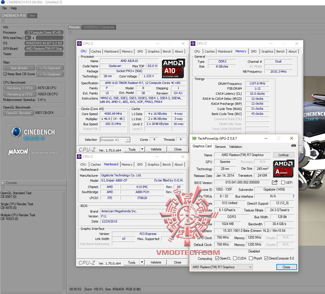Open the Help menu
This screenshot has width=325, height=294.
pyautogui.click(x=14, y=8)
